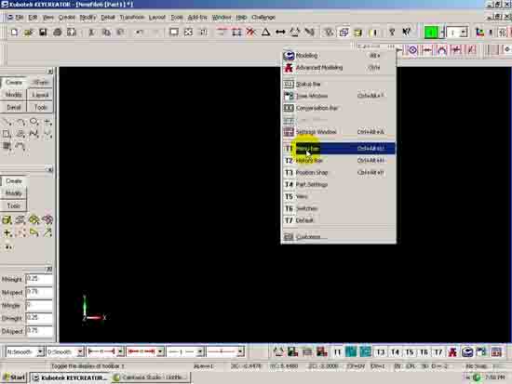Toggle the T3 toolbar button at bottom
The height and width of the screenshot is (384, 512).
coord(380,352)
